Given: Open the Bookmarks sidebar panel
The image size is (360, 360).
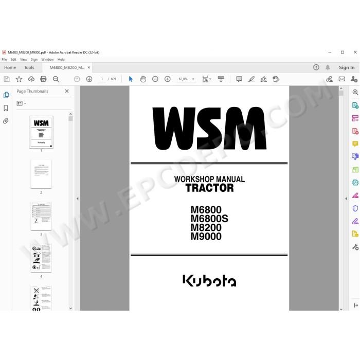Looking at the screenshot, I should click(x=6, y=108).
